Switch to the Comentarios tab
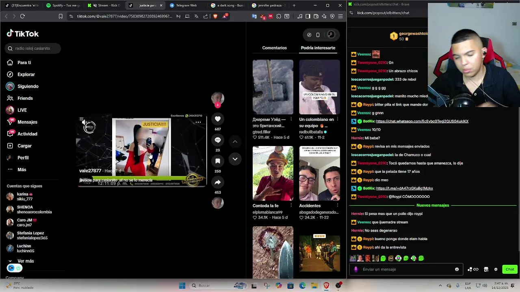 (x=274, y=48)
